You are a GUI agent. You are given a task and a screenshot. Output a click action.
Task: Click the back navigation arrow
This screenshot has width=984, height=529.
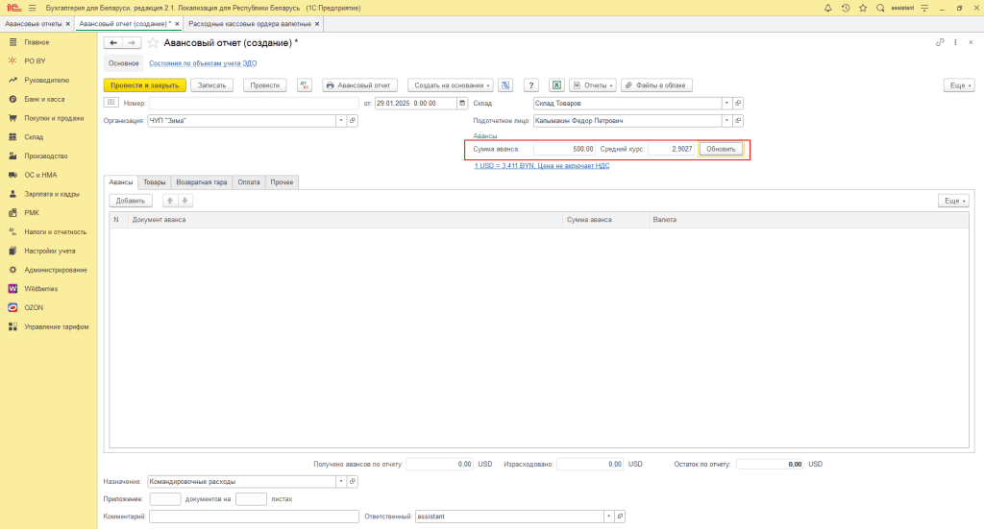coord(113,43)
